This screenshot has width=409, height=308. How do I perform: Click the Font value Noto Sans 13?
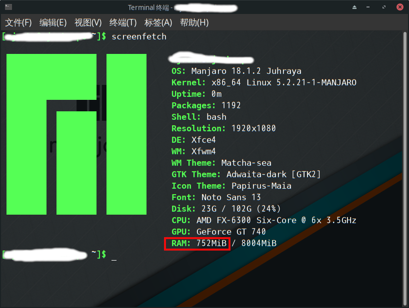pyautogui.click(x=231, y=197)
